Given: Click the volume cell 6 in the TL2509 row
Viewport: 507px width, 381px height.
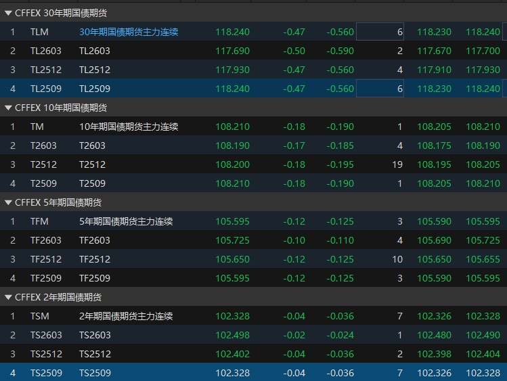Looking at the screenshot, I should pos(380,89).
